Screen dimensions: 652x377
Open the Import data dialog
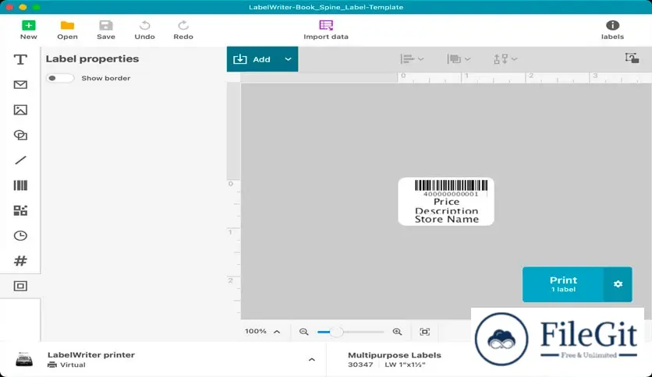coord(326,30)
